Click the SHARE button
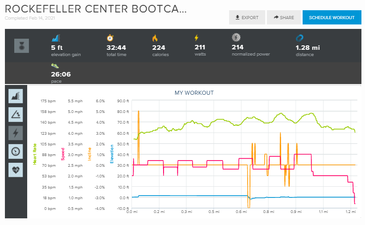 click(284, 17)
